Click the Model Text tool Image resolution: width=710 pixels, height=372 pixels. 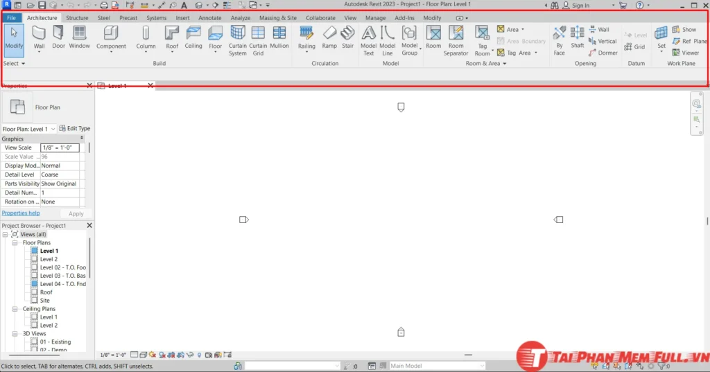tap(369, 41)
